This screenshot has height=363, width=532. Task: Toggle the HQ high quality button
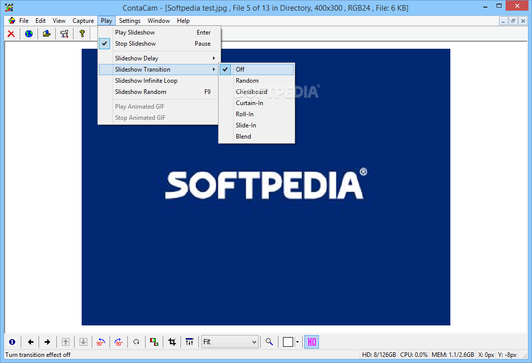click(x=311, y=342)
